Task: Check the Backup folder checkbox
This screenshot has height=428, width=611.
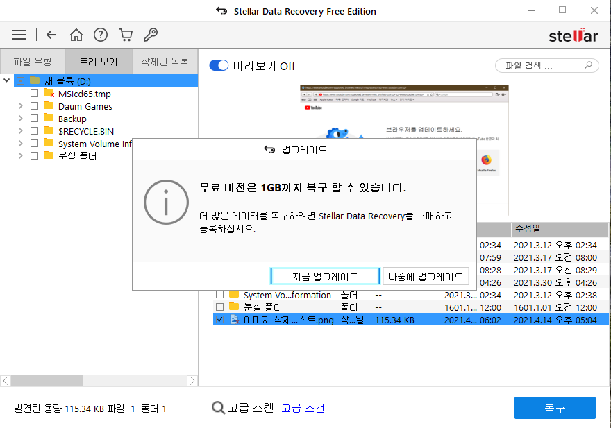Action: tap(34, 118)
